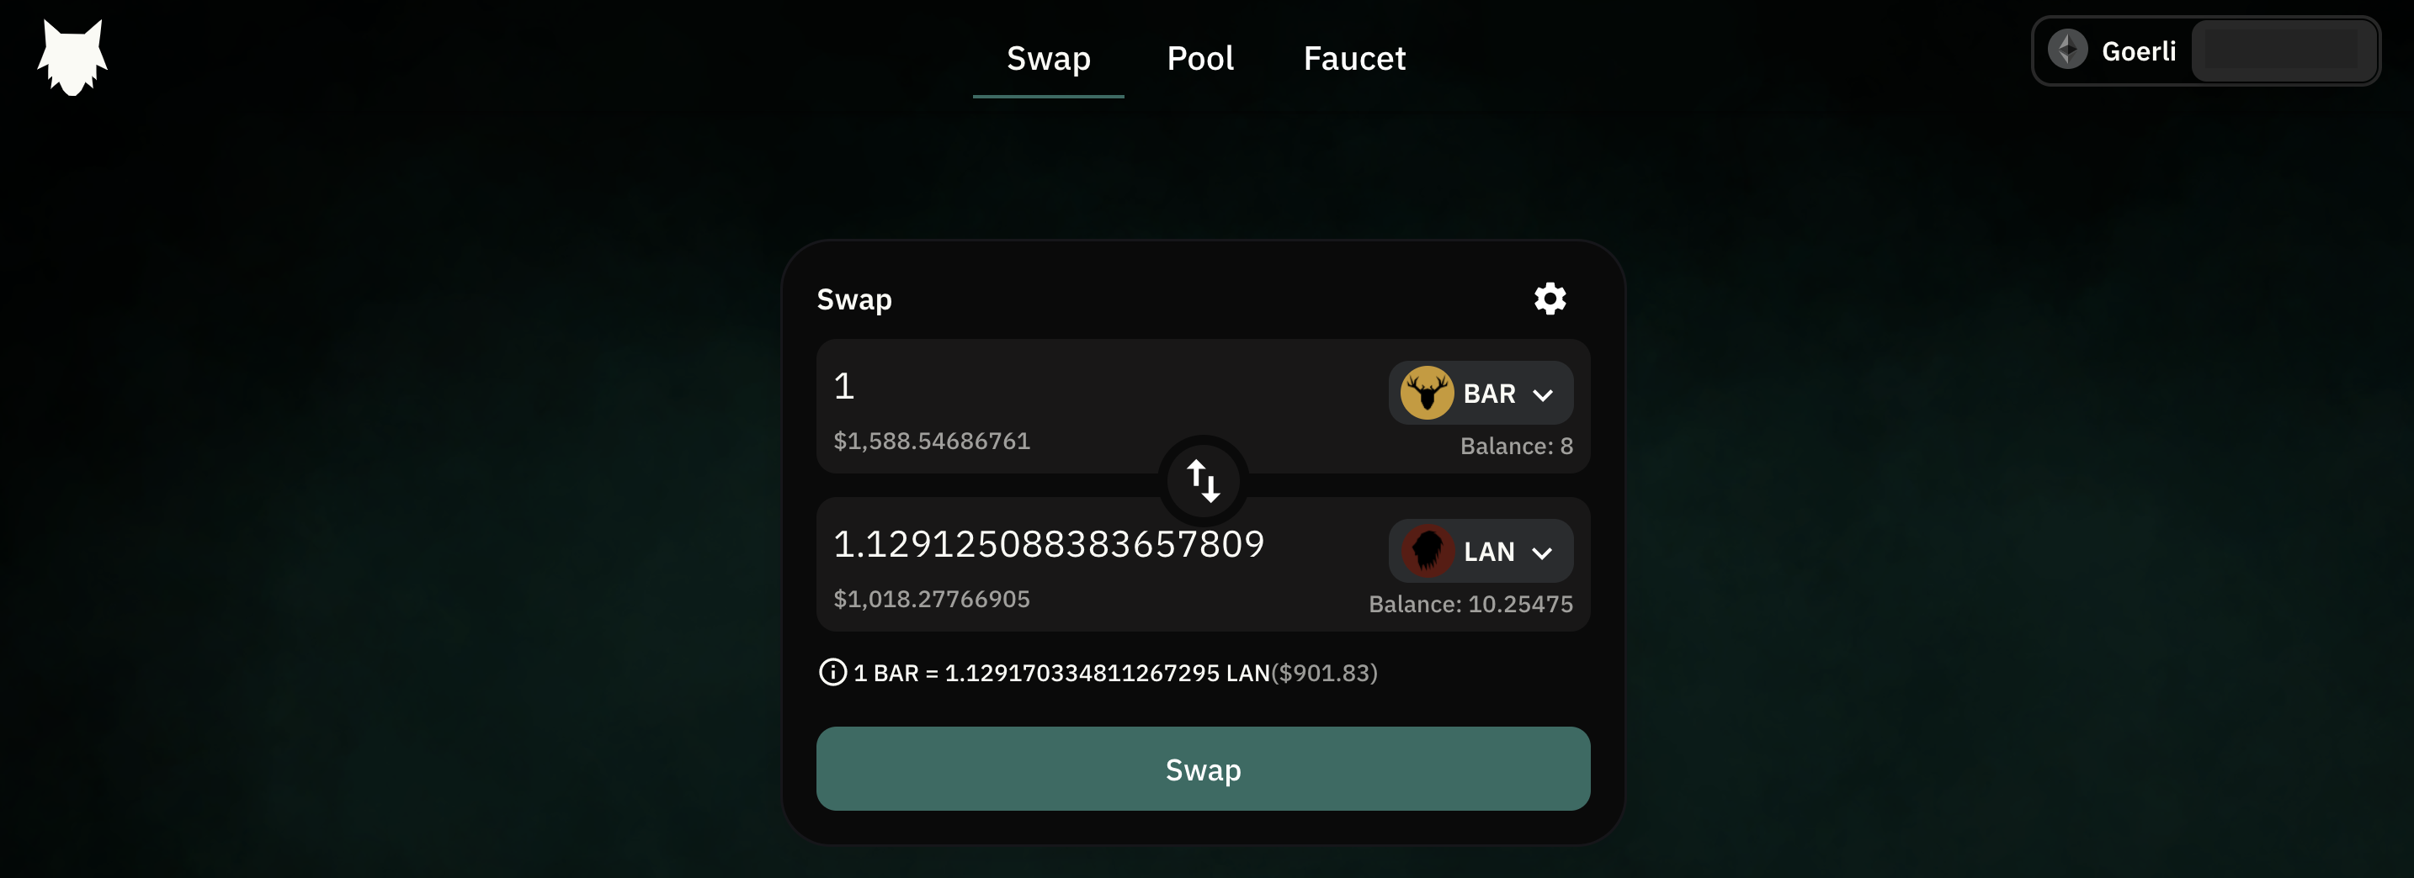Screen dimensions: 2414x878
Task: Open the BAR token selector dropdown
Action: [1480, 392]
